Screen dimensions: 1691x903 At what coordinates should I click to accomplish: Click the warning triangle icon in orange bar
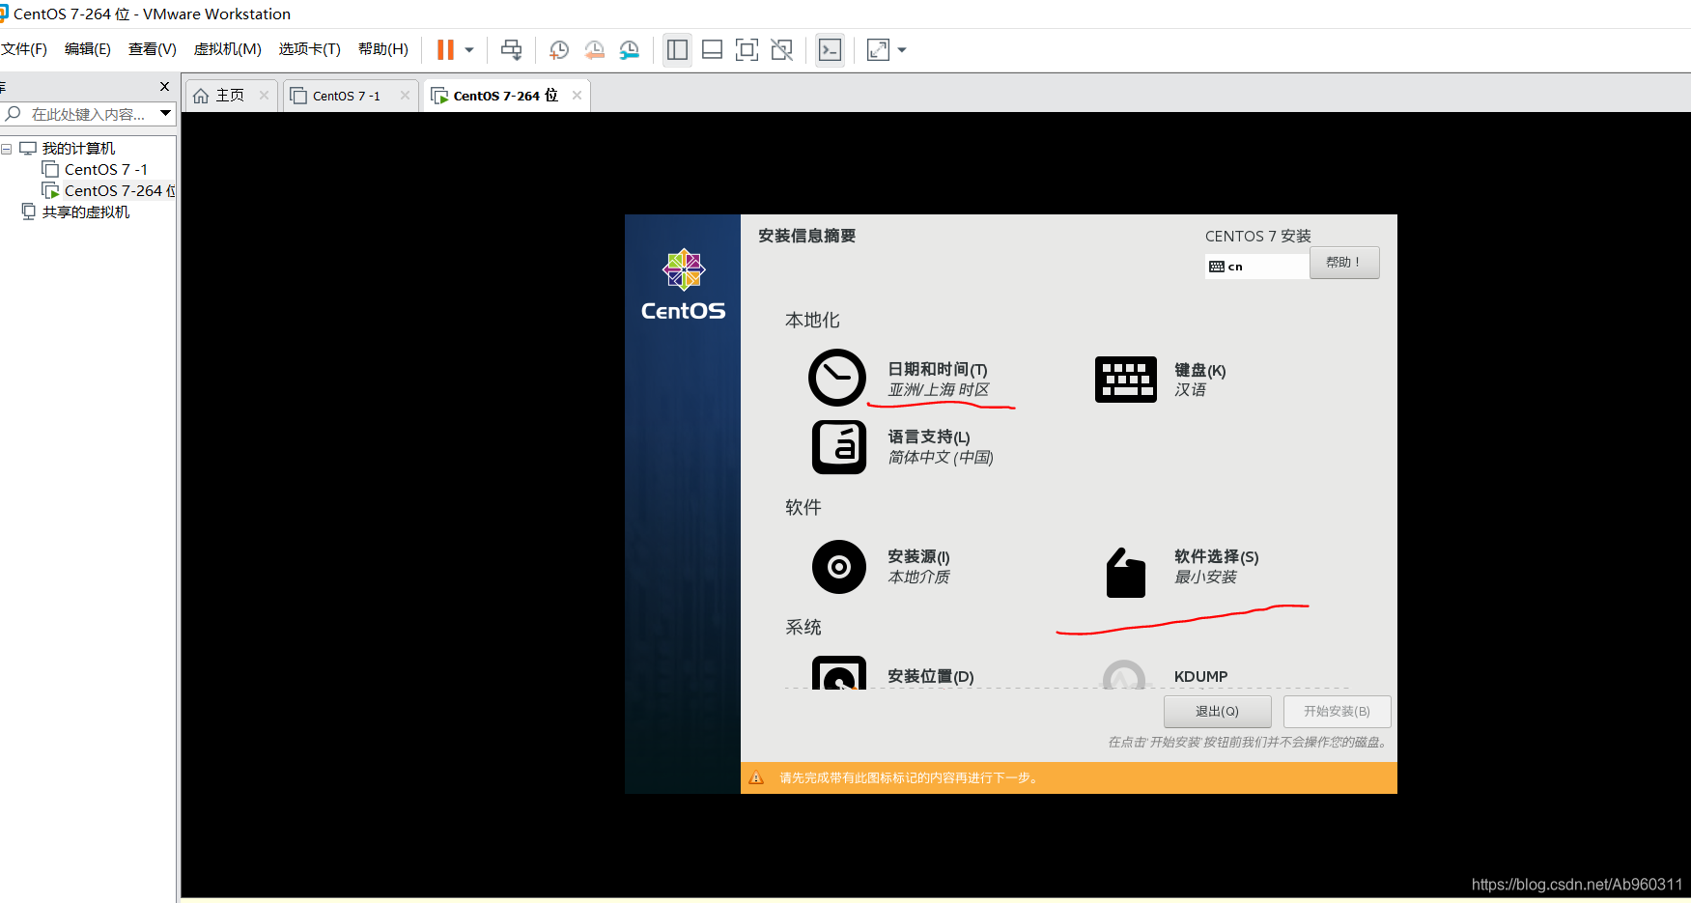point(756,777)
